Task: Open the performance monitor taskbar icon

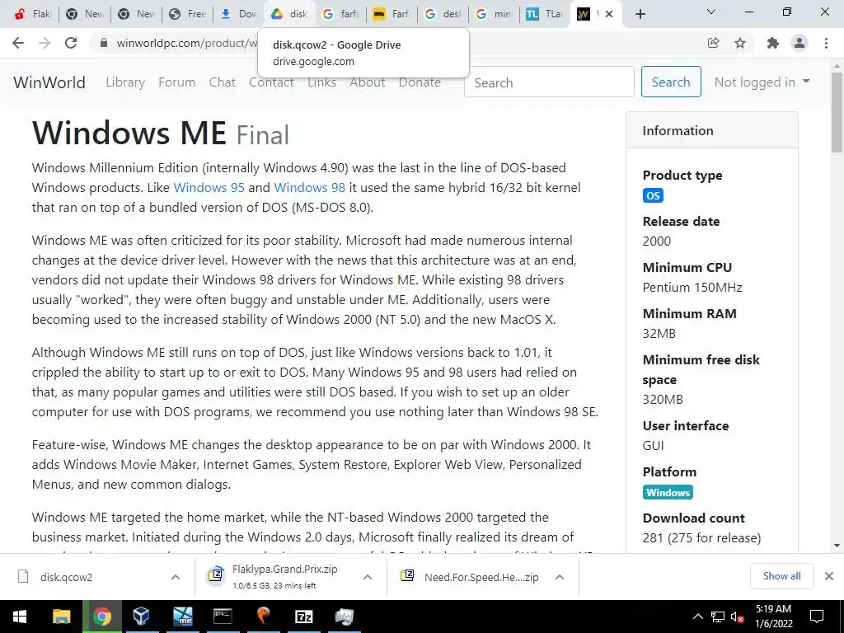Action: click(x=345, y=617)
